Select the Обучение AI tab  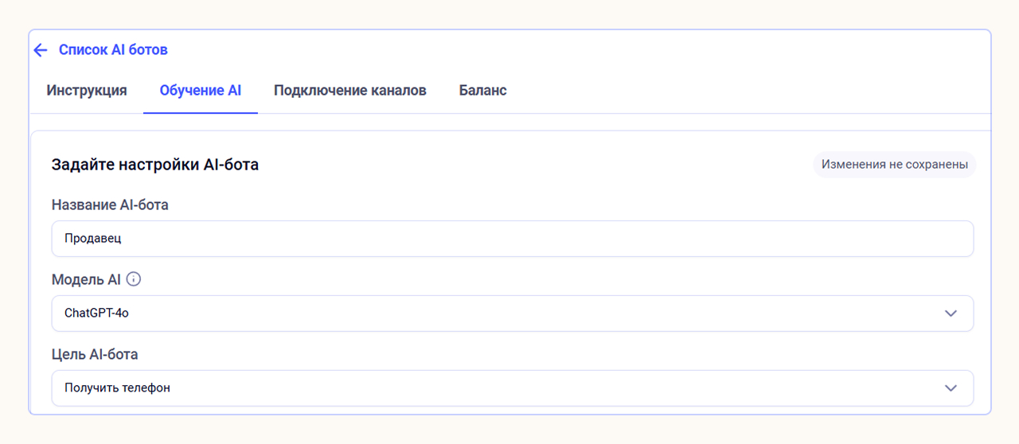[x=201, y=91]
